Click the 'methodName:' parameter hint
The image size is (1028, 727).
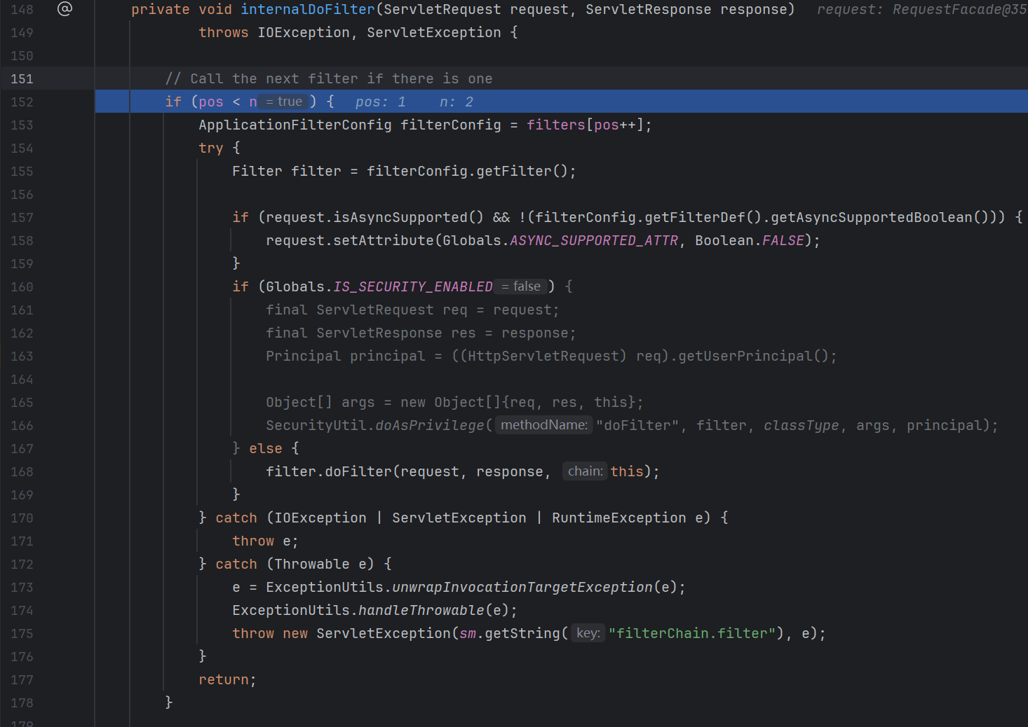click(543, 425)
